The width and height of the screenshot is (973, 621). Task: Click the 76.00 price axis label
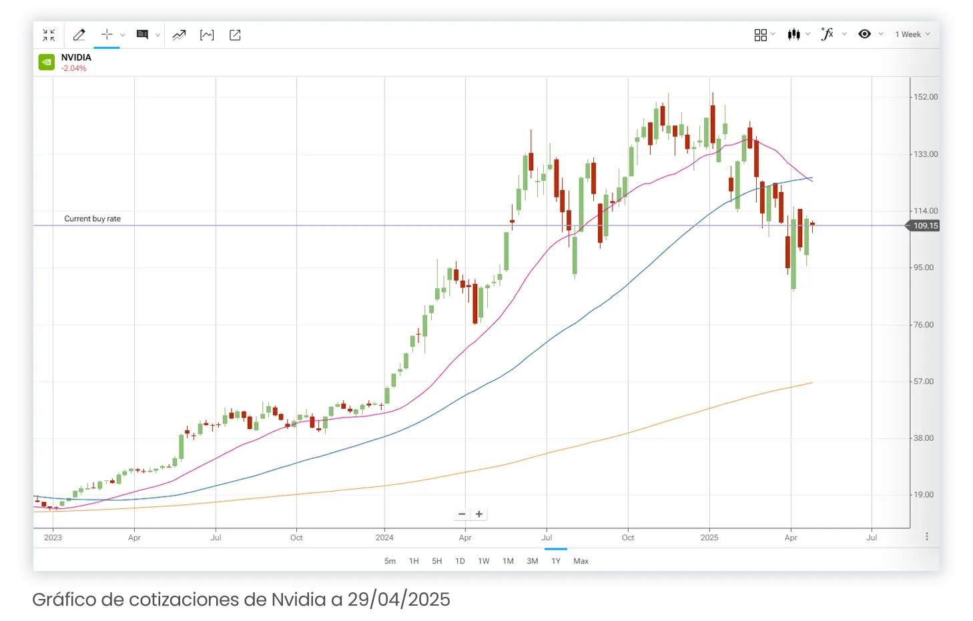[924, 325]
